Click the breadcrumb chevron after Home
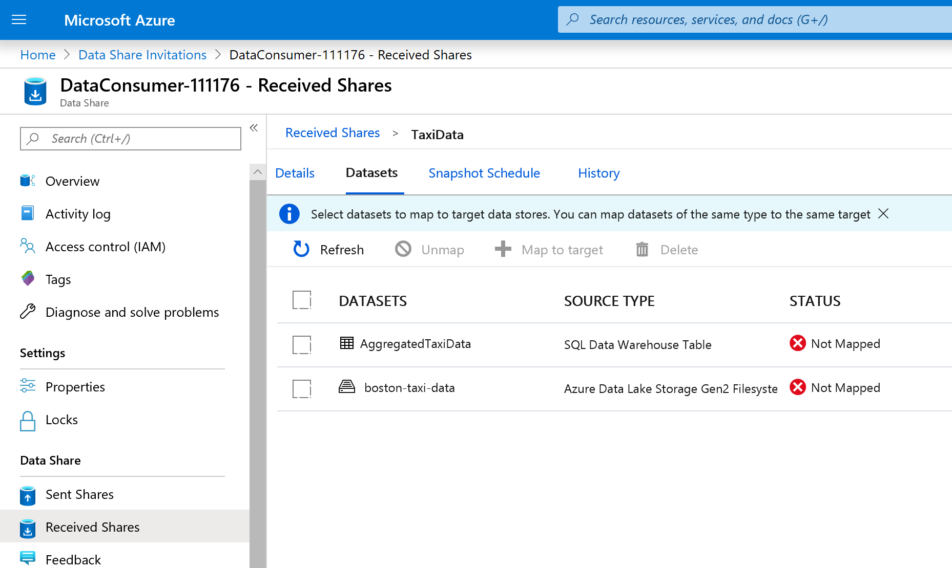This screenshot has width=952, height=568. [x=67, y=55]
